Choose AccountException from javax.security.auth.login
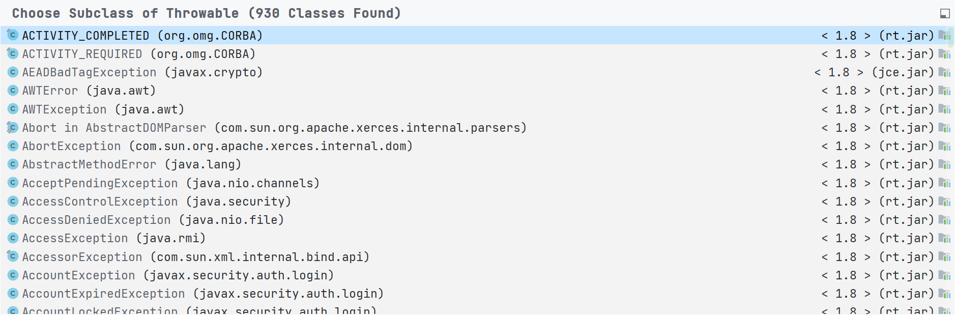Viewport: 955px width, 315px height. coord(477,275)
